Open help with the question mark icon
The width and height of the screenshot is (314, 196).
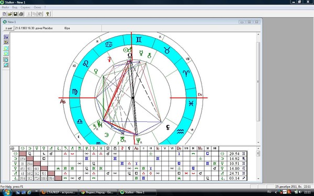pos(48,14)
